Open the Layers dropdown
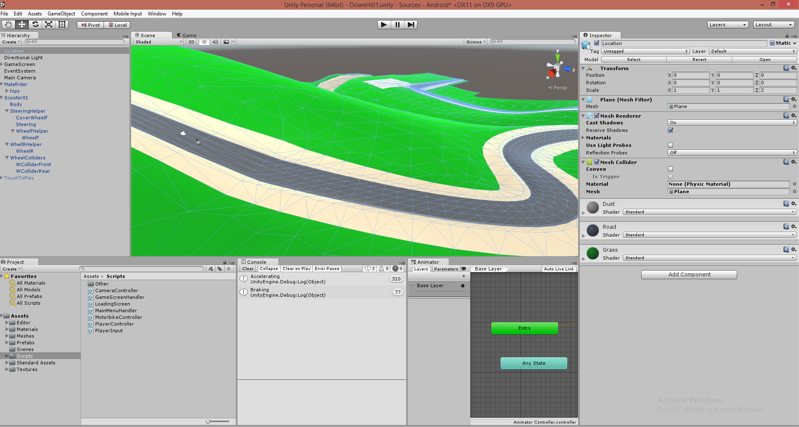This screenshot has width=799, height=427. pyautogui.click(x=727, y=25)
